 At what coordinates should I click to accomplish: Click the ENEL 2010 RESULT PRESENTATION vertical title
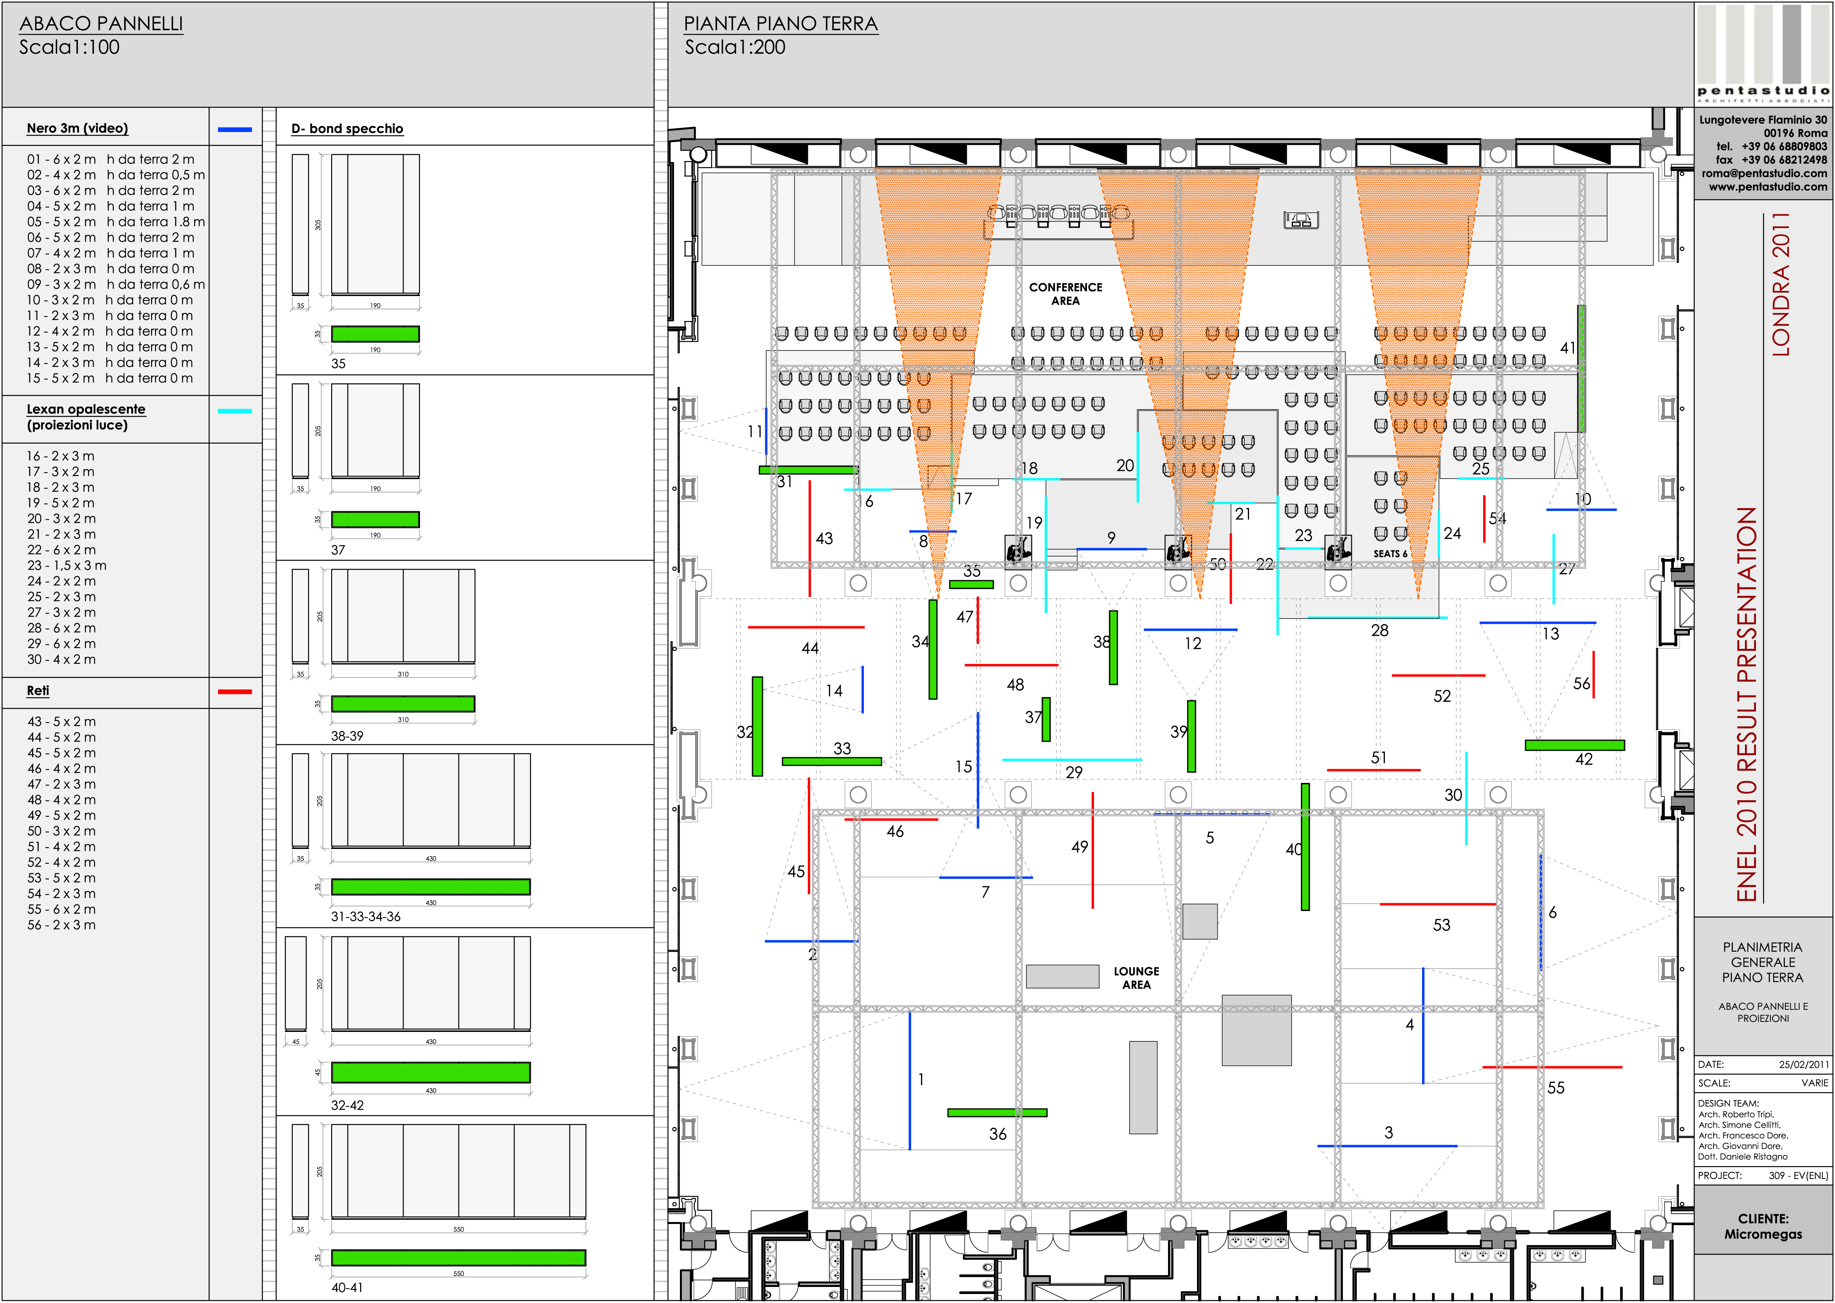1747,705
